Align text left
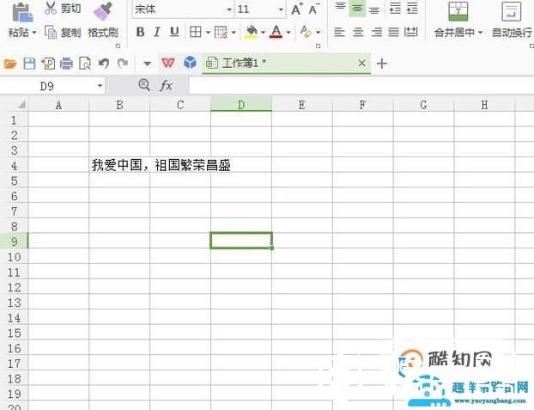 point(339,32)
